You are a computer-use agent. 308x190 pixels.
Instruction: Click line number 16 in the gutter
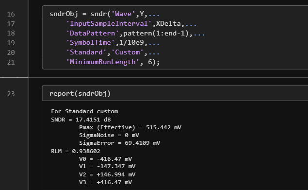click(11, 14)
